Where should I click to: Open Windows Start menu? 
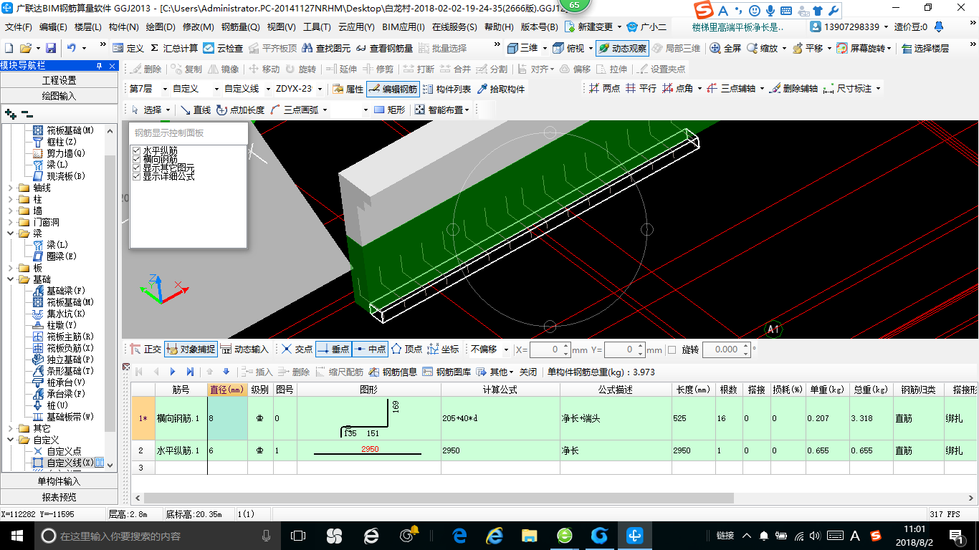16,535
